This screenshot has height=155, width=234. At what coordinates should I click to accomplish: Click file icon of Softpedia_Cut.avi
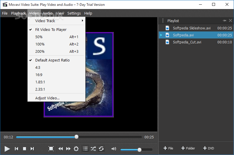167,42
